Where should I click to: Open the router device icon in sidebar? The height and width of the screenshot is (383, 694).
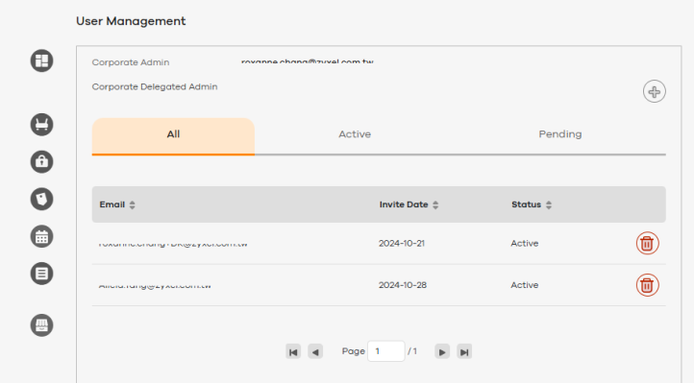tap(41, 125)
